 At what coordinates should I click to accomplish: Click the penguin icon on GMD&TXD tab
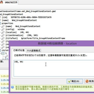point(1,2)
